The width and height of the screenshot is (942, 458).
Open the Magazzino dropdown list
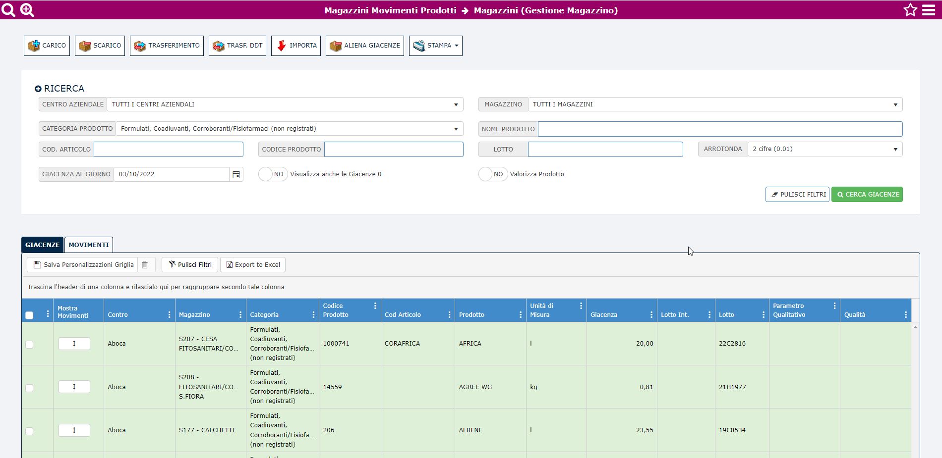click(x=714, y=104)
